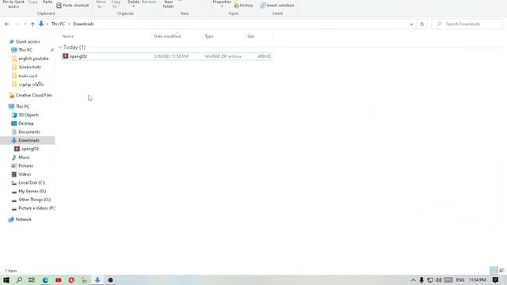The height and width of the screenshot is (285, 507).
Task: Open the Picture a Videos drive
Action: 36,208
